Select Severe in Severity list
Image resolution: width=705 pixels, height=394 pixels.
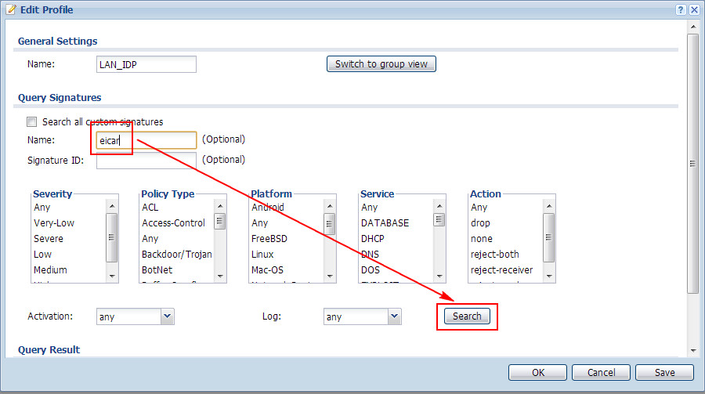49,239
